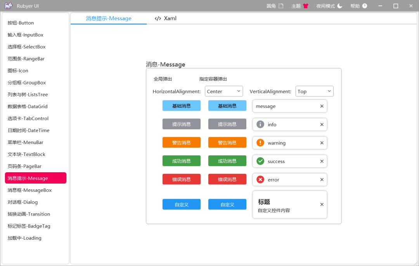Go to 图标-Icon page in sidebar
The width and height of the screenshot is (419, 266).
click(18, 70)
